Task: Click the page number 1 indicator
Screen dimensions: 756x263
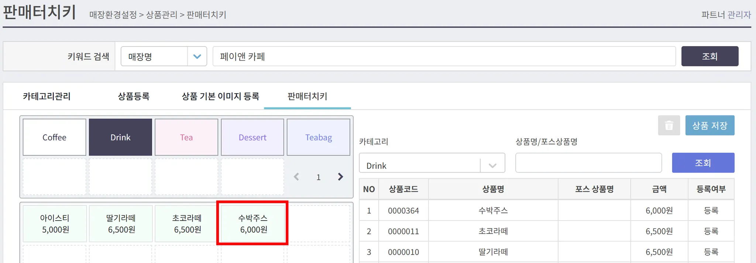Action: [x=319, y=177]
